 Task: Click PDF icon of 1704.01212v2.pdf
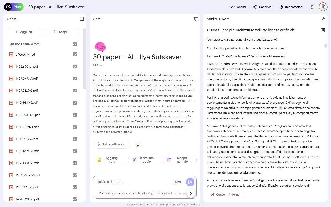(11, 199)
